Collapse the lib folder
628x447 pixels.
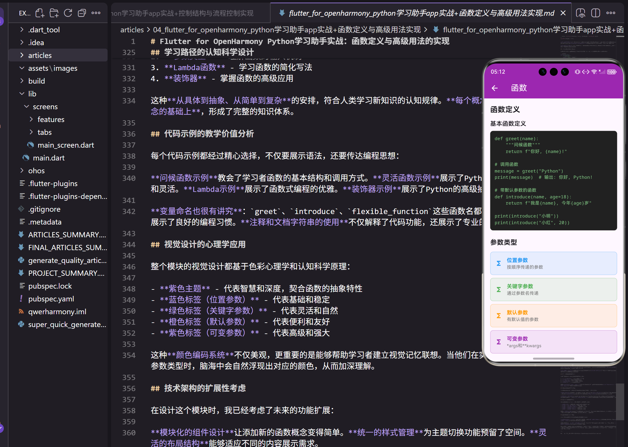(22, 93)
